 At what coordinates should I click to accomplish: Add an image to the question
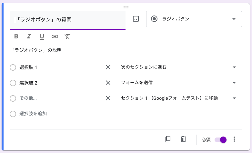point(136,19)
